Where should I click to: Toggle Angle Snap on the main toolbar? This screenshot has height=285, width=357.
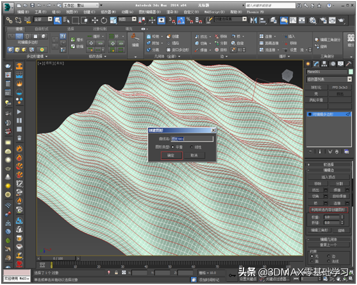[181, 21]
